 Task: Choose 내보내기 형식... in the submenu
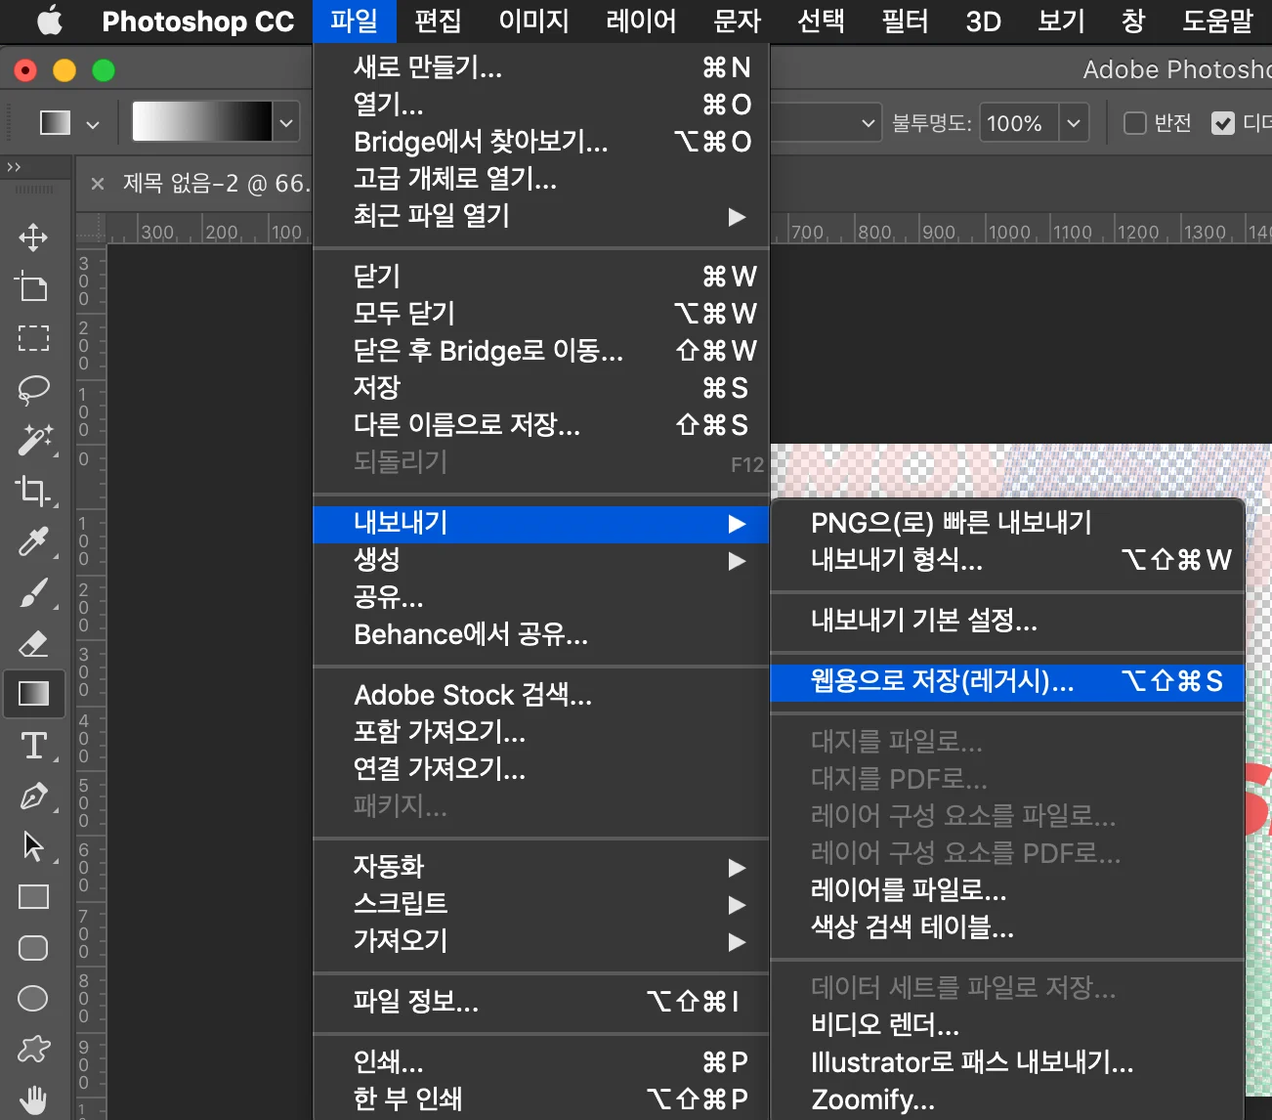click(x=1007, y=560)
